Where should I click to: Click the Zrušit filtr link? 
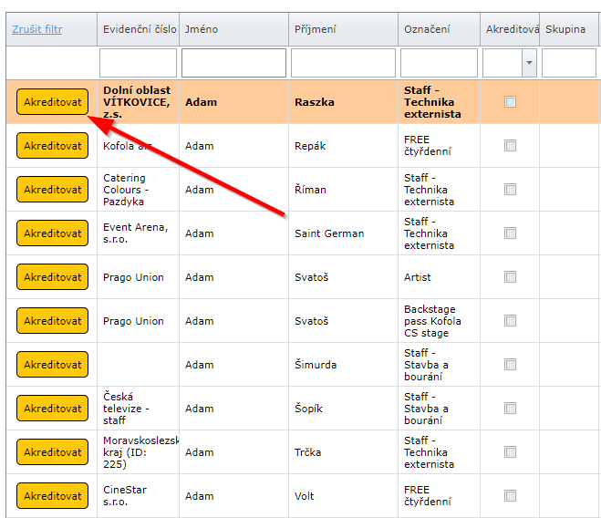(x=37, y=29)
